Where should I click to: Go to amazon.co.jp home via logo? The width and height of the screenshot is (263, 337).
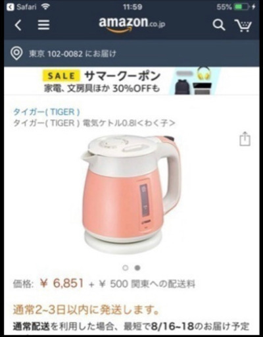[x=131, y=24]
